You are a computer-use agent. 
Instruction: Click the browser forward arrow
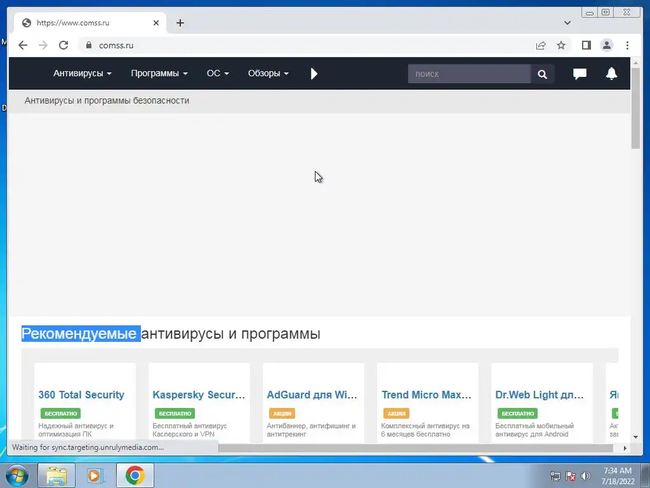coord(43,45)
